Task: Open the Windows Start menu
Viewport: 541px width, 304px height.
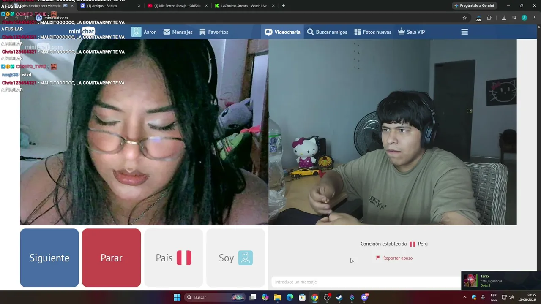Action: point(177,297)
